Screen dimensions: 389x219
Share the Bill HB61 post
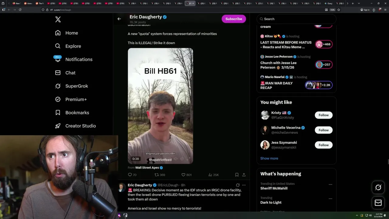point(244,175)
